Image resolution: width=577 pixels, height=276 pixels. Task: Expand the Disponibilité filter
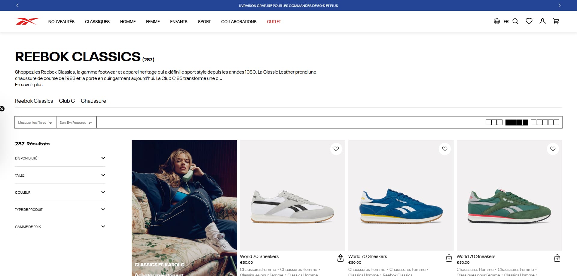click(x=60, y=158)
